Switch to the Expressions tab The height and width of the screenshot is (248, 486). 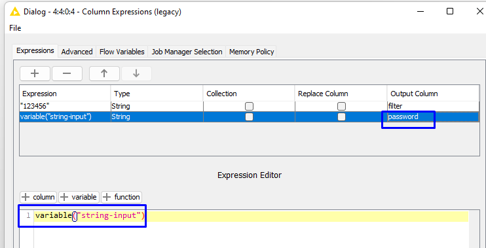[x=35, y=51]
